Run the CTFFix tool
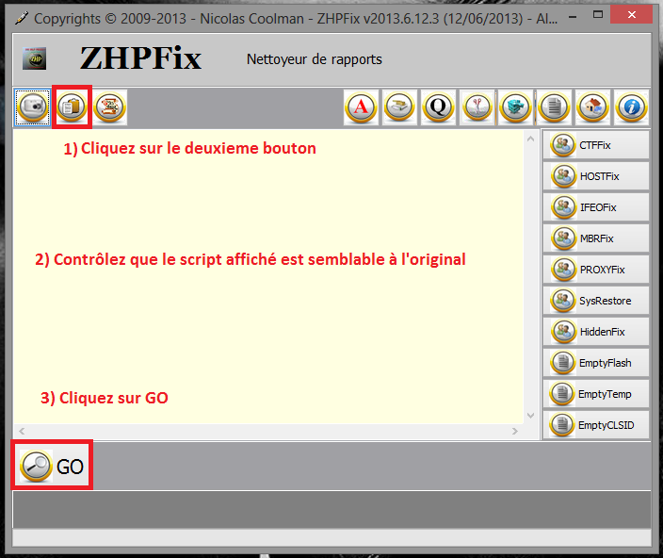This screenshot has height=558, width=663. (596, 145)
